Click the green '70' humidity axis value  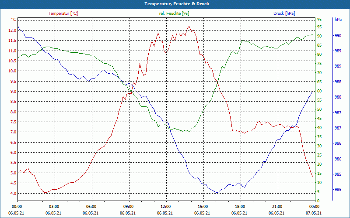click(x=319, y=73)
